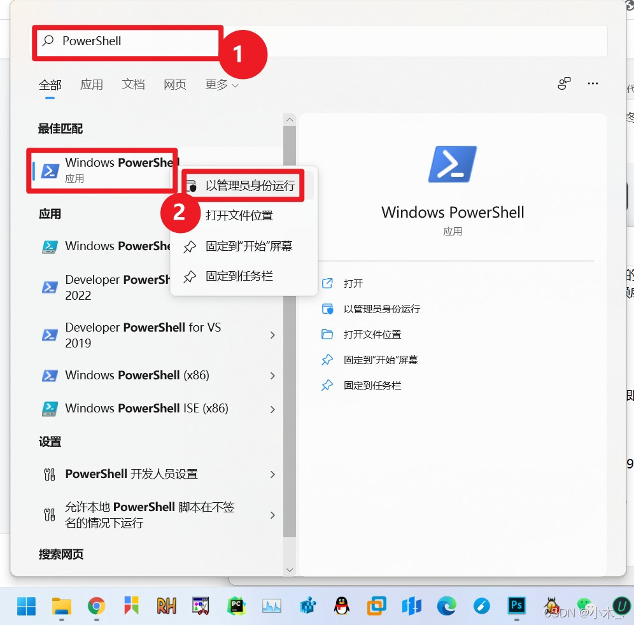This screenshot has width=634, height=625.
Task: Open File Explorer from taskbar
Action: click(62, 606)
